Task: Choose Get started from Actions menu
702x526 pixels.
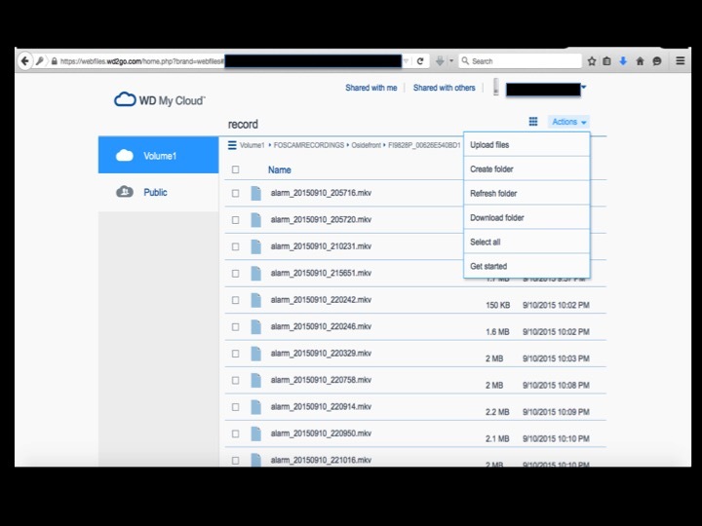Action: [526, 266]
